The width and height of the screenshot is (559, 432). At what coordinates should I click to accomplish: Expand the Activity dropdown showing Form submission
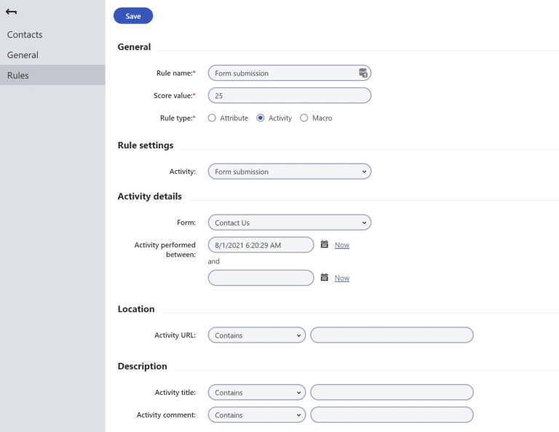(x=290, y=172)
